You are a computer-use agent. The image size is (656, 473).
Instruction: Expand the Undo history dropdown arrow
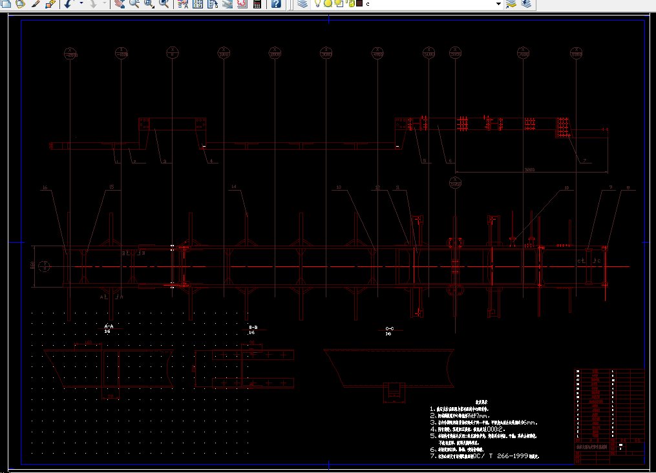click(81, 4)
